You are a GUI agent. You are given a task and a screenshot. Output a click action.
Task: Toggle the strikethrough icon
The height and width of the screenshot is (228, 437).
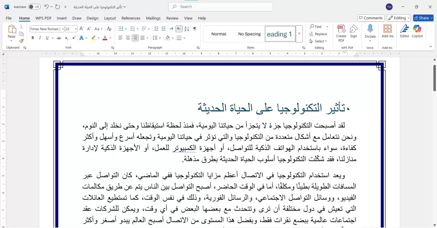coord(59,38)
